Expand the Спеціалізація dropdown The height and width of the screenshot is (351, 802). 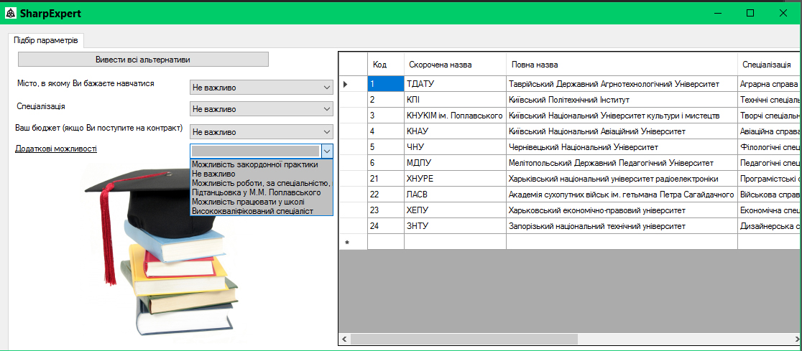pos(262,110)
